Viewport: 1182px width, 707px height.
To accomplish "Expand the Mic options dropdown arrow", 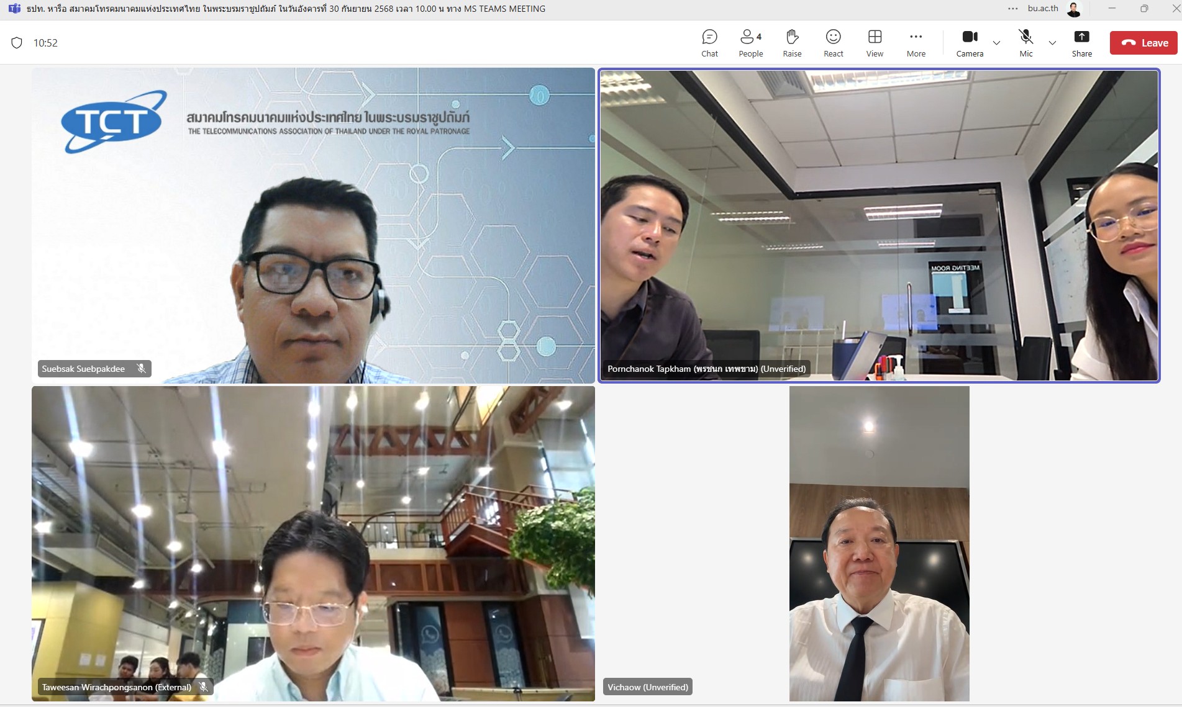I will pos(1052,43).
